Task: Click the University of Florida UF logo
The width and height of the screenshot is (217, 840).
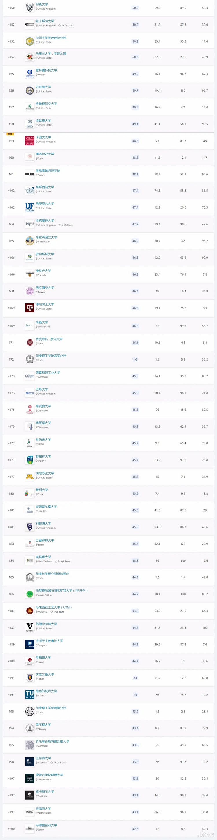Action: point(30,207)
